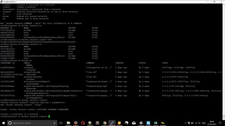The width and height of the screenshot is (225, 126).
Task: Open the Mail app from the taskbar
Action: [134, 123]
